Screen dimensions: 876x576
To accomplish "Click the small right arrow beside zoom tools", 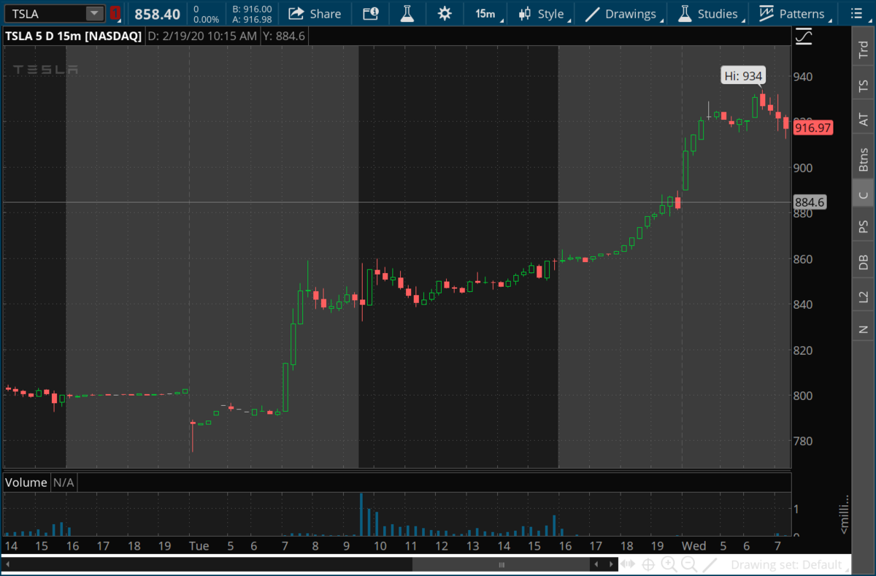I will pyautogui.click(x=610, y=564).
